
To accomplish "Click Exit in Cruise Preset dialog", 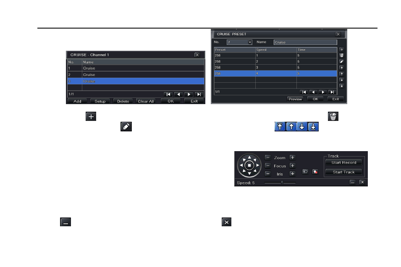I will pos(335,99).
